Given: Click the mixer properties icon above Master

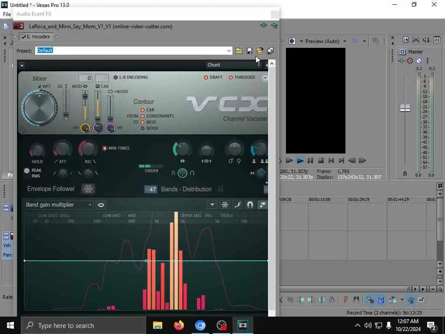Looking at the screenshot, I should pos(405,40).
